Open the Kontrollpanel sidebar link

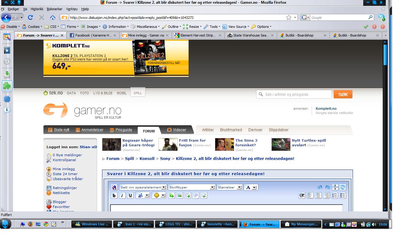tap(64, 160)
